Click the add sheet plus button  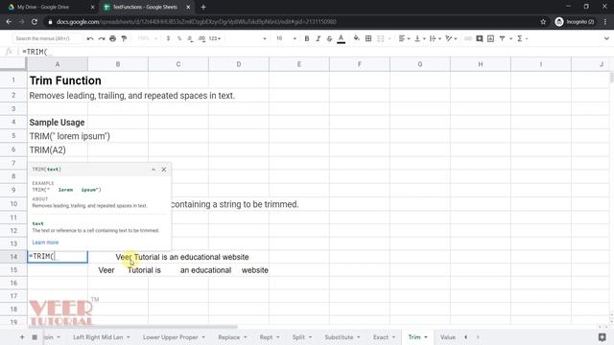click(x=22, y=337)
